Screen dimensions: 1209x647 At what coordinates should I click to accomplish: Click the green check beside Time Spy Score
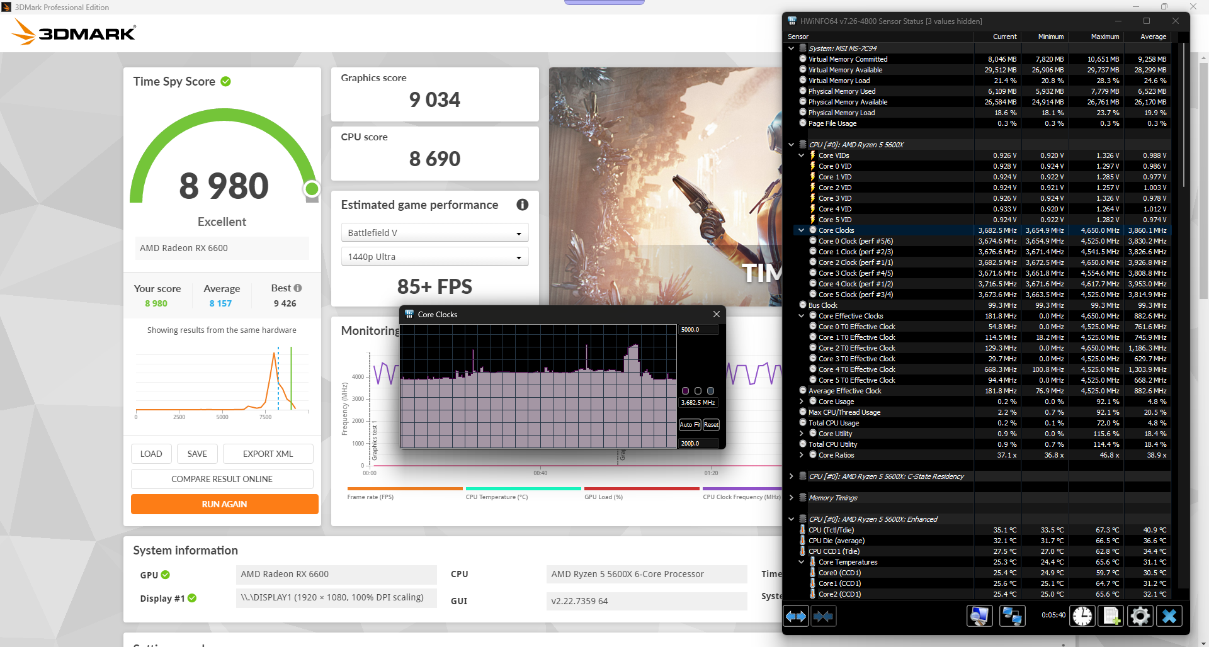(x=226, y=81)
